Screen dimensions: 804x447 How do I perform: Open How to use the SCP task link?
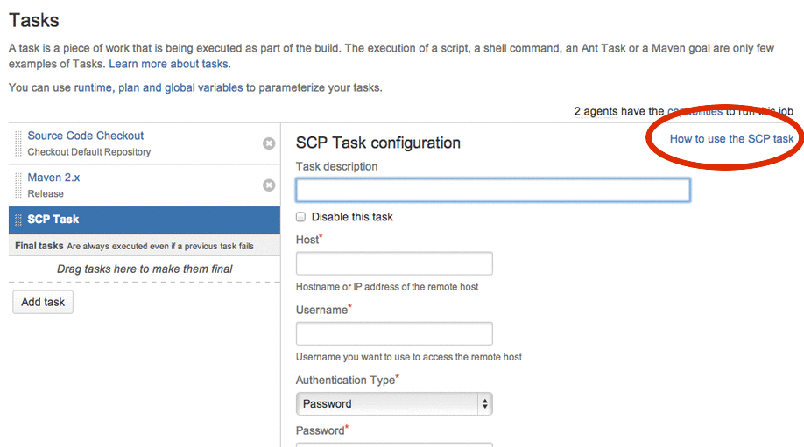731,139
